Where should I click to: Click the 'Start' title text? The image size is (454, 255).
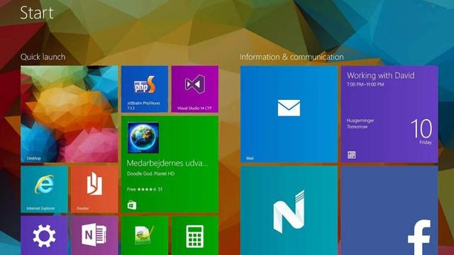pyautogui.click(x=37, y=13)
